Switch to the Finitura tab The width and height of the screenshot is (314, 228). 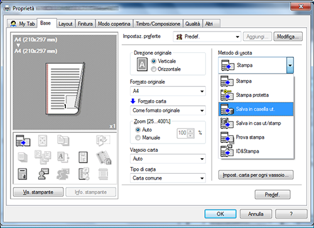85,24
